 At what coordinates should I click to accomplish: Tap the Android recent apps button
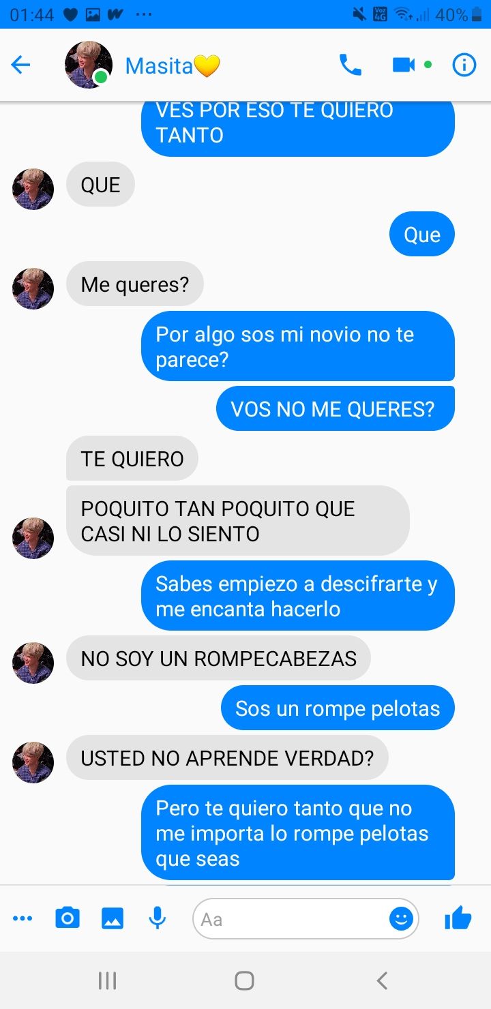pos(107,980)
